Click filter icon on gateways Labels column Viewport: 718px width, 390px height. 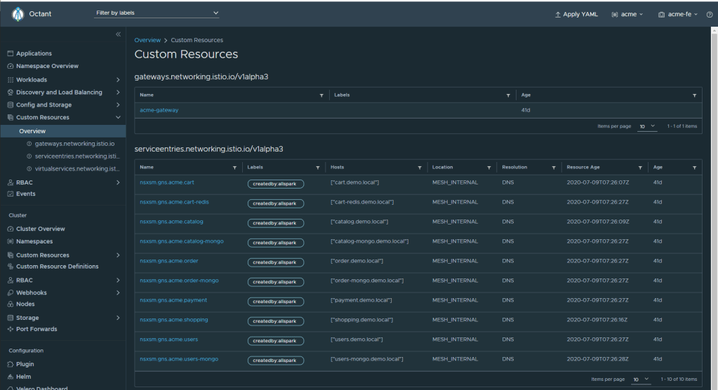(x=508, y=95)
